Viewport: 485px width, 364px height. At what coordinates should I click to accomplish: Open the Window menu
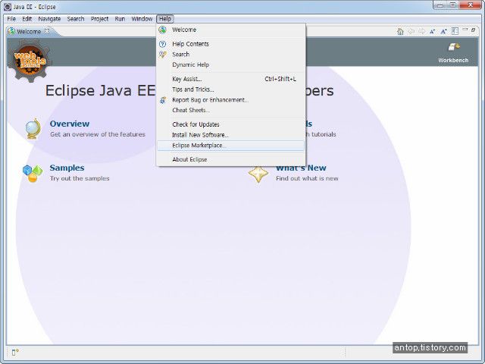[142, 19]
